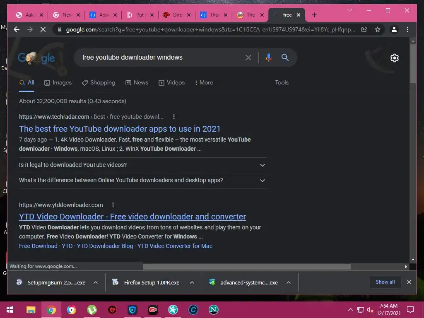Click the scroll right arrow
Viewport: 424px width, 318px height.
pos(406,267)
